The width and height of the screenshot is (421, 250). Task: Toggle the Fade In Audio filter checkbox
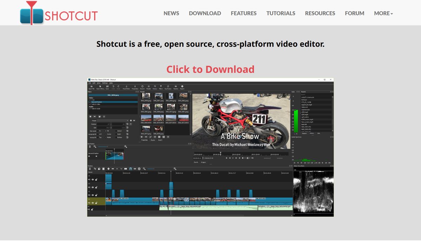90,109
